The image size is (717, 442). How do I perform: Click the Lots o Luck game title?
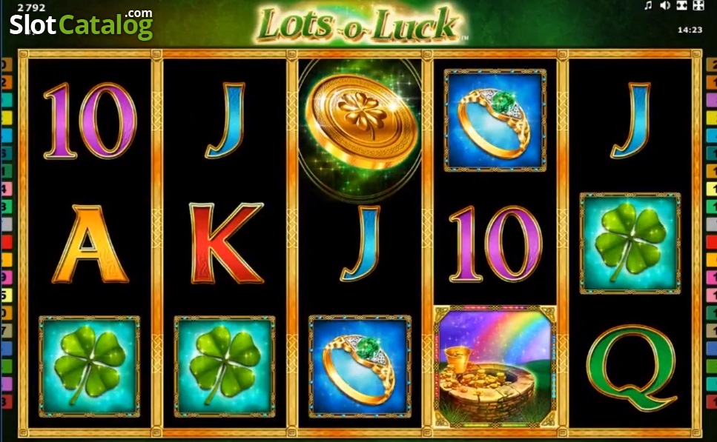(358, 24)
